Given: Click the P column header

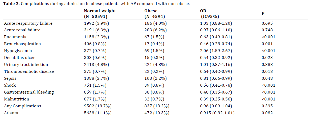Looking at the screenshot, I should 263,13.
